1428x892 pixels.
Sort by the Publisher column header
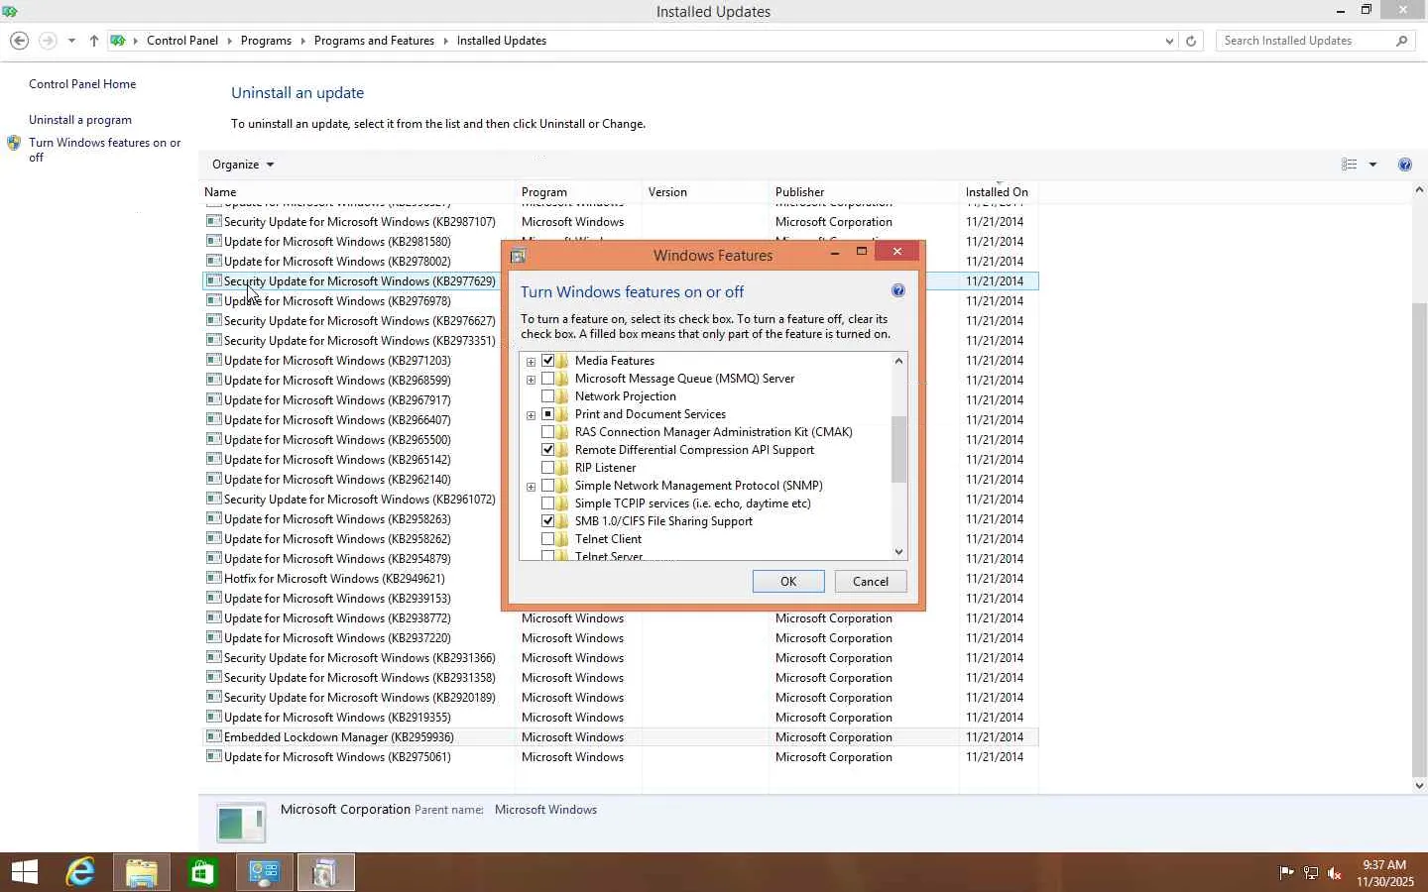coord(864,192)
